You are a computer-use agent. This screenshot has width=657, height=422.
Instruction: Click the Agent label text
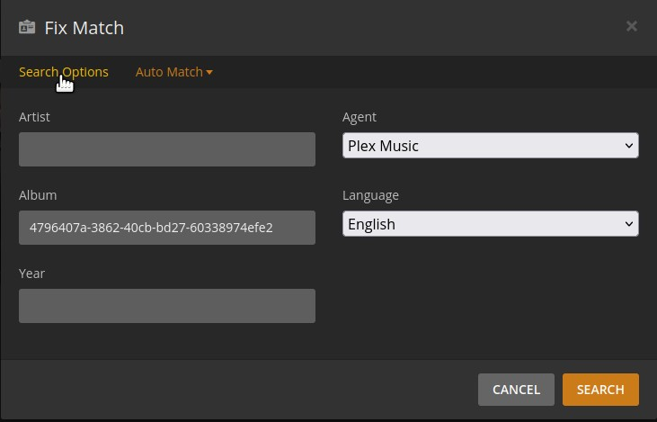pos(360,117)
